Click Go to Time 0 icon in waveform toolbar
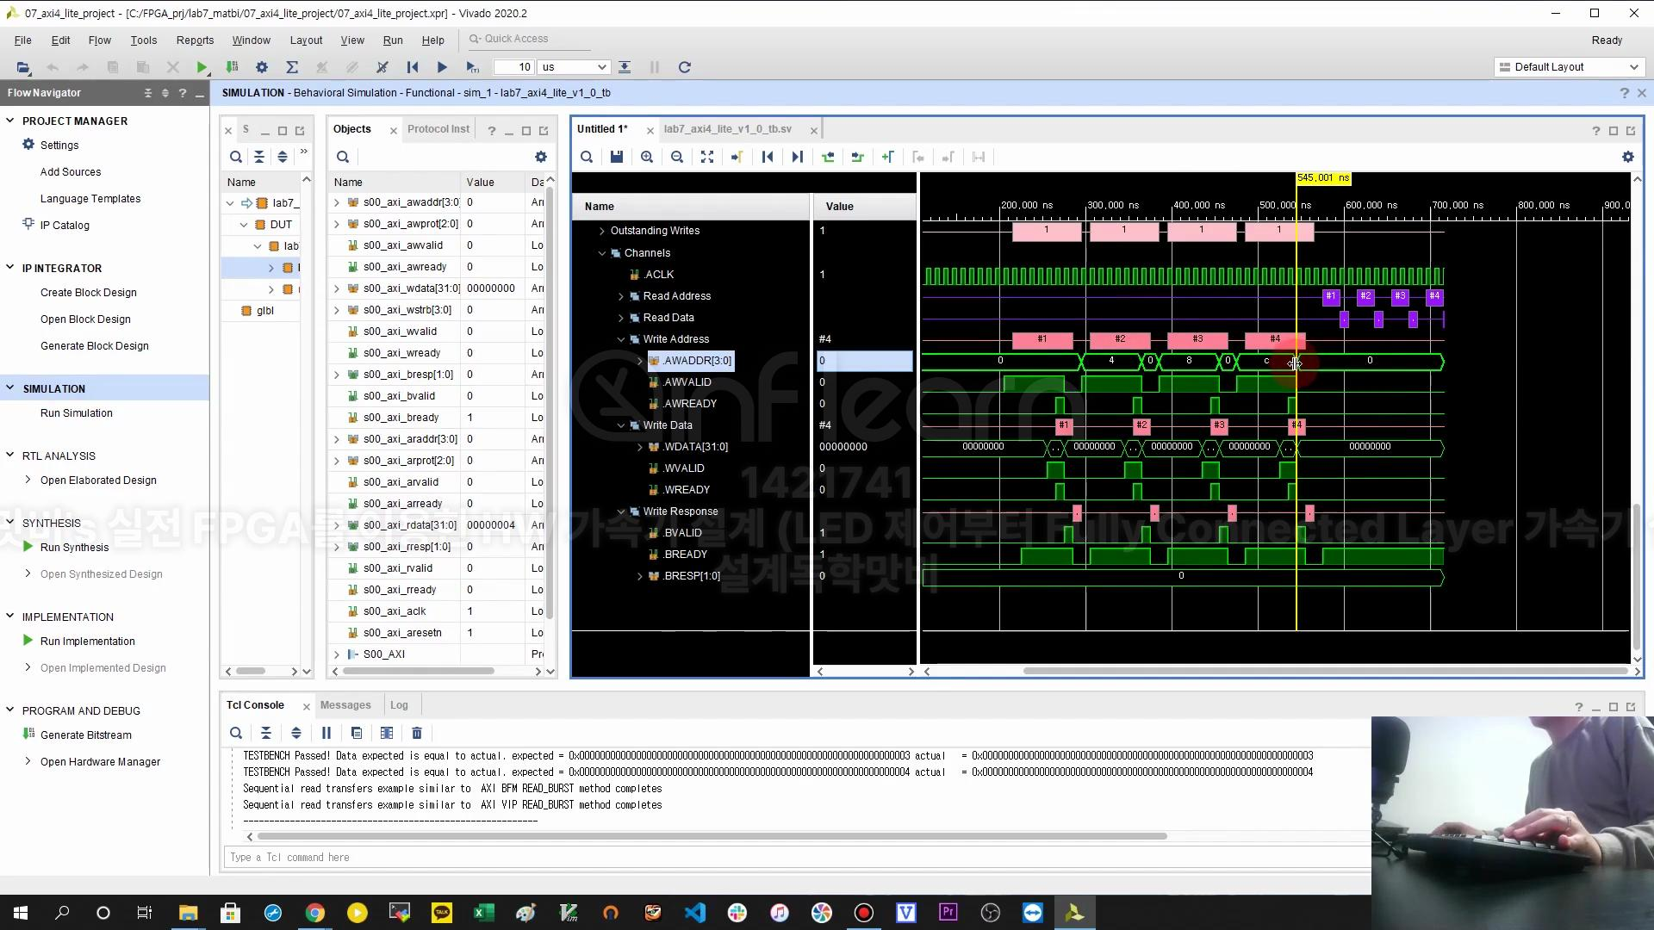This screenshot has width=1654, height=930. coord(768,157)
